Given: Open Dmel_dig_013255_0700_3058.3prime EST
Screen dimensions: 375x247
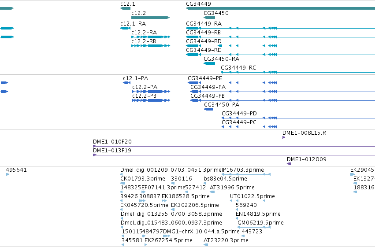Looking at the screenshot, I should point(122,218).
